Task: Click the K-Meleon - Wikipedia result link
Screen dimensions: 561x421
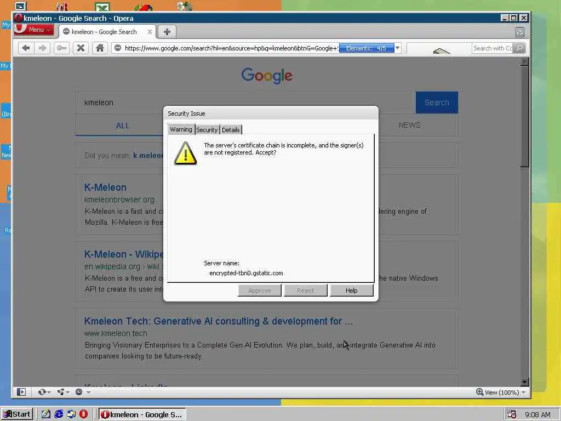Action: coord(124,254)
